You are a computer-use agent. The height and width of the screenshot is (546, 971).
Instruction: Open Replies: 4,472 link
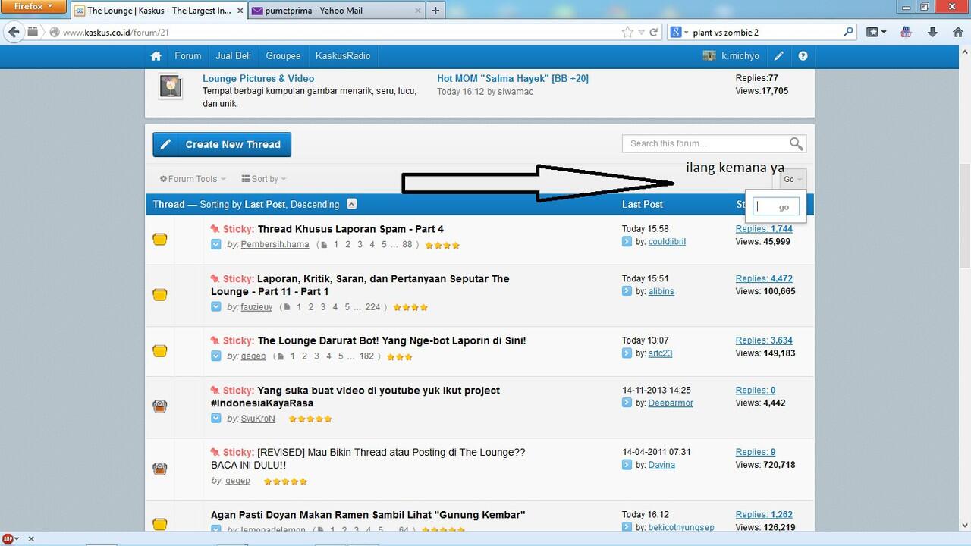pos(764,278)
